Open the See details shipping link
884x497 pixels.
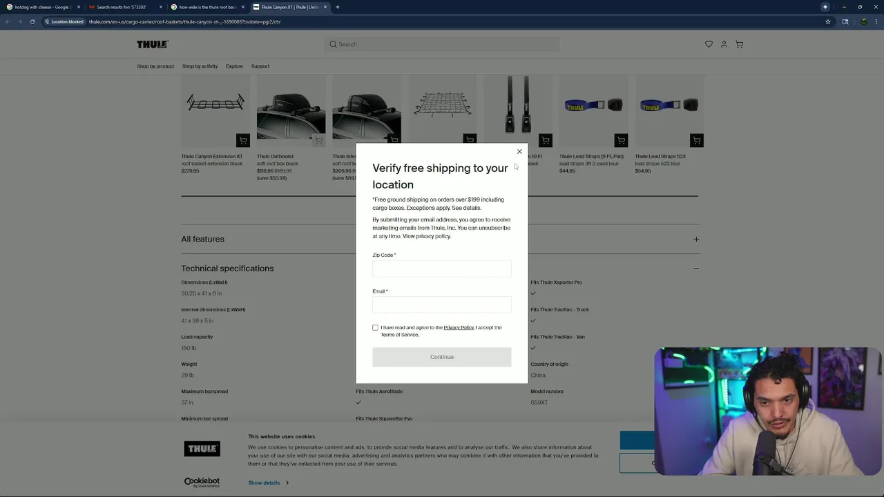(466, 208)
